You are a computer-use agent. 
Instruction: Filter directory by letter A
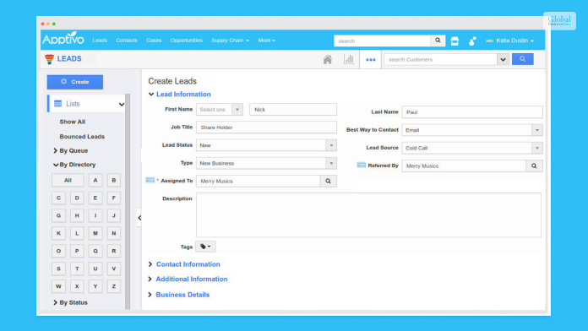(95, 181)
